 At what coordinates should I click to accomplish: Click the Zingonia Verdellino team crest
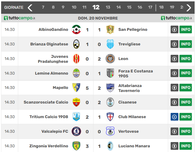click(76, 146)
